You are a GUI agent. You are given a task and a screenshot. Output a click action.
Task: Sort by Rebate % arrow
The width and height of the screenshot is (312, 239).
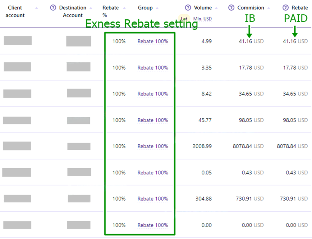[x=124, y=8]
